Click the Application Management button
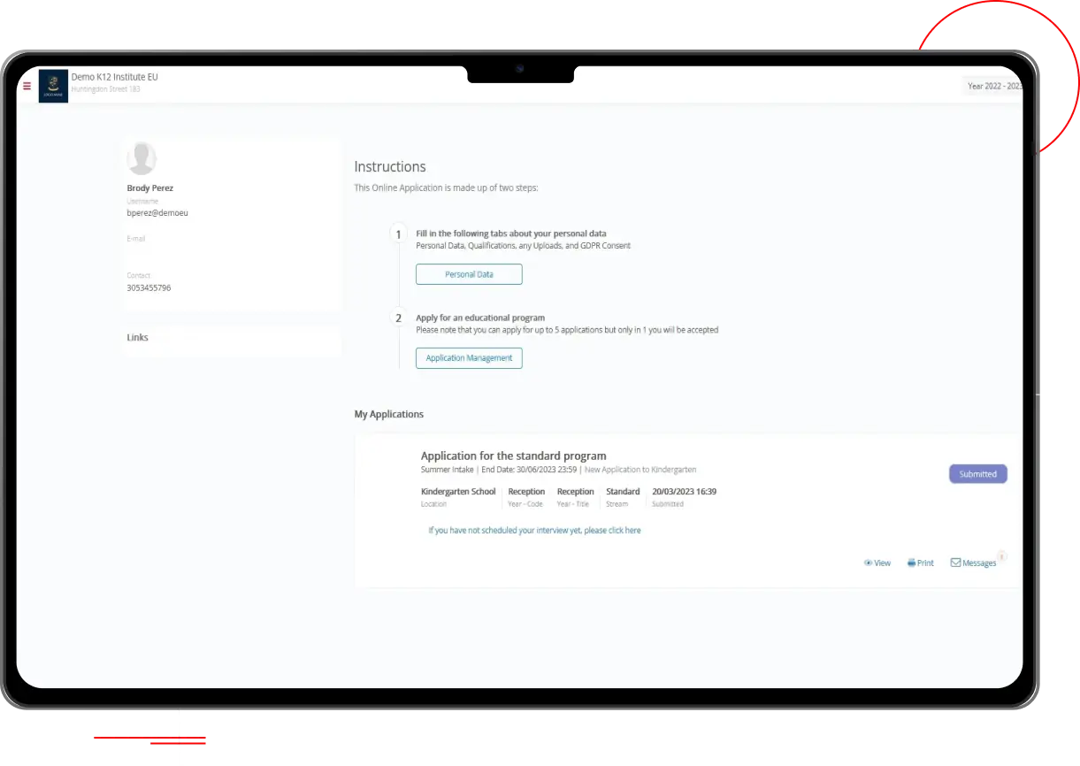Screen dimensions: 1080x766 click(x=469, y=358)
